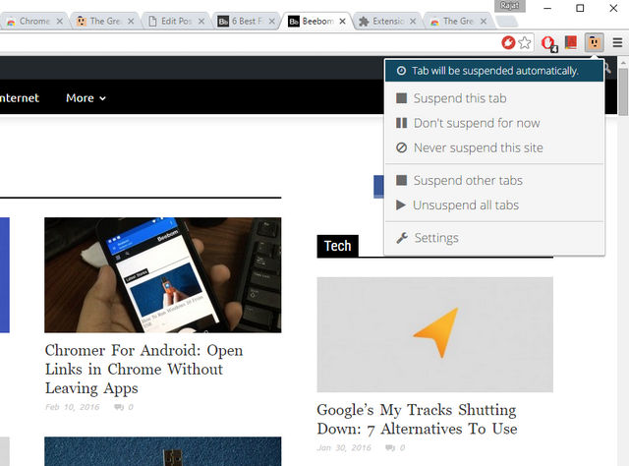
Task: Open a new tab button
Action: (x=506, y=22)
